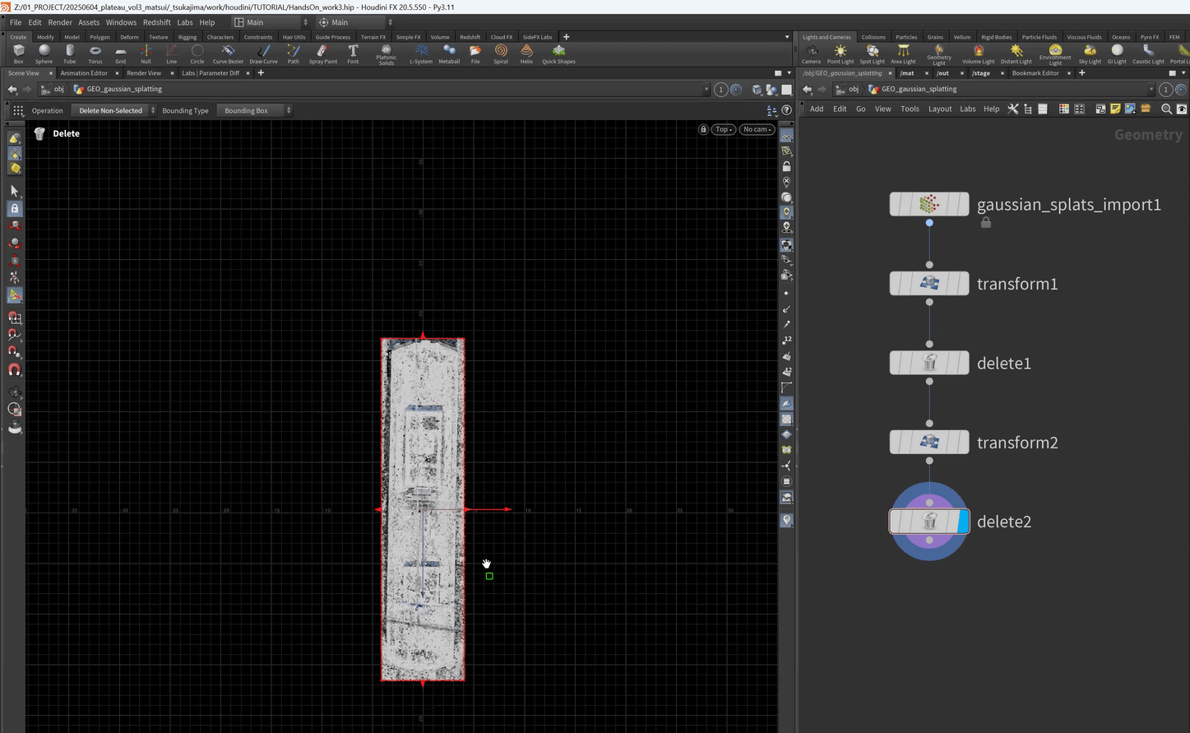Expand the Bounding Type dropdown
Viewport: 1190px width, 733px height.
253,110
